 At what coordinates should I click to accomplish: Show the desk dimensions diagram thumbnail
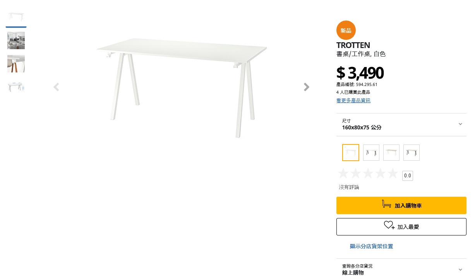tap(16, 86)
